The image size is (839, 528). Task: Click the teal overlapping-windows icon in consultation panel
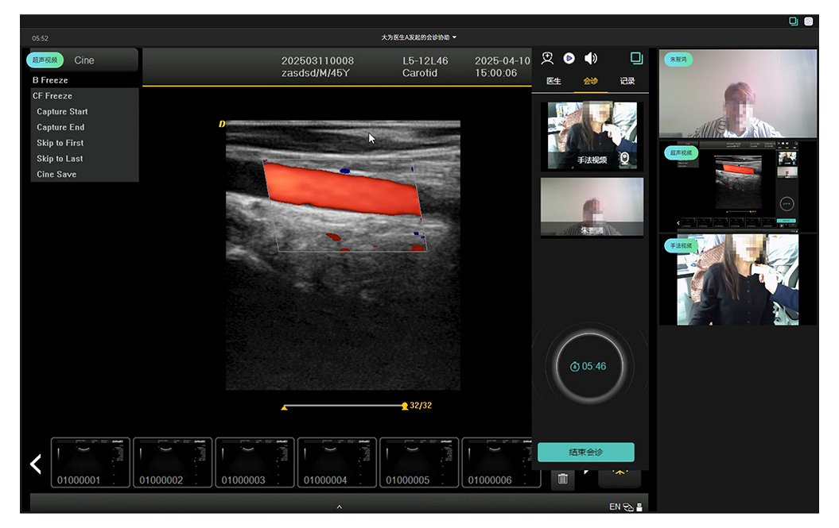point(636,58)
